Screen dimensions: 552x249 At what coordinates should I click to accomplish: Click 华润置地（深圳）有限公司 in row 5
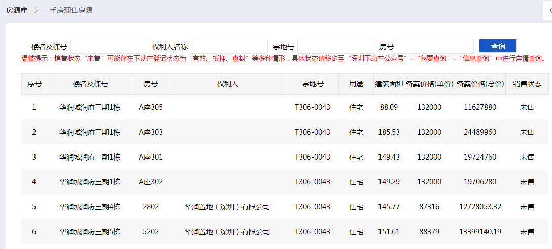coord(227,207)
